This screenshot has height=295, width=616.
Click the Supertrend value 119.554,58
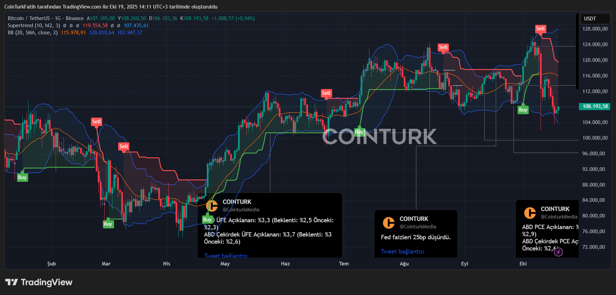(x=95, y=25)
